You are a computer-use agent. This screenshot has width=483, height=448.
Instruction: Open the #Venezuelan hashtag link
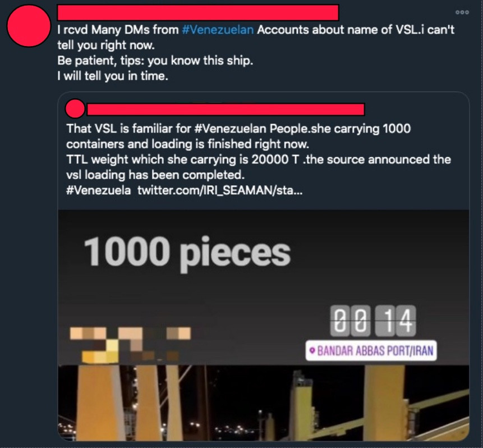coord(218,30)
